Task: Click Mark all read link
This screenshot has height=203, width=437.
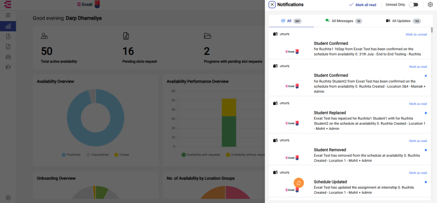Action: tap(363, 5)
